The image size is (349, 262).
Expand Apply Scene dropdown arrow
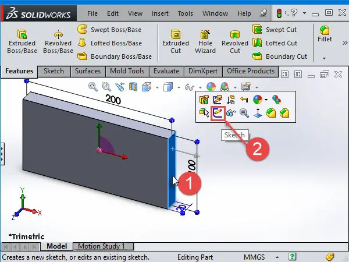pos(235,87)
